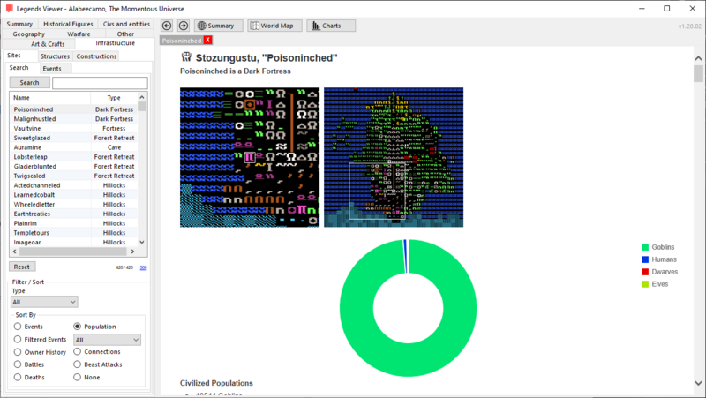706x398 pixels.
Task: Click the site close-up map thumbnail
Action: coord(250,157)
